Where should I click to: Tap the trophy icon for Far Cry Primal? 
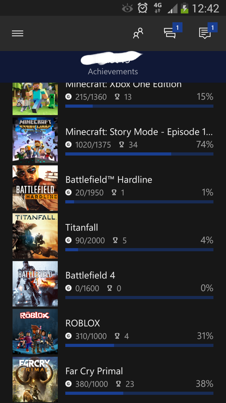(x=118, y=384)
